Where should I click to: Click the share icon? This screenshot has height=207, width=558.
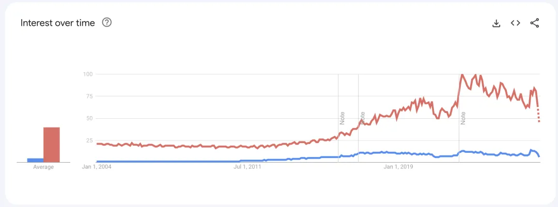click(x=535, y=23)
